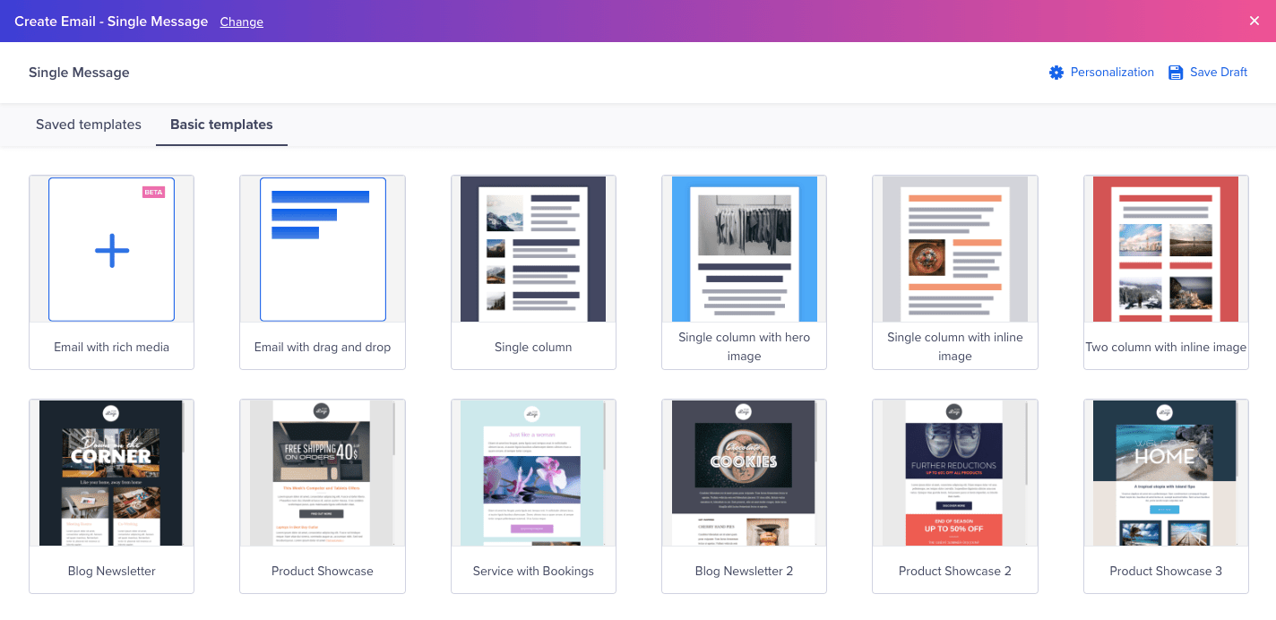
Task: Switch to the Saved templates tab
Action: click(88, 125)
